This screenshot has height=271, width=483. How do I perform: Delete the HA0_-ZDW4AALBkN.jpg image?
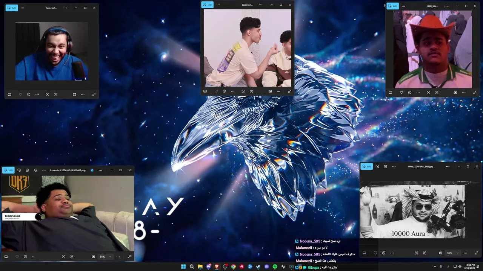point(386,166)
